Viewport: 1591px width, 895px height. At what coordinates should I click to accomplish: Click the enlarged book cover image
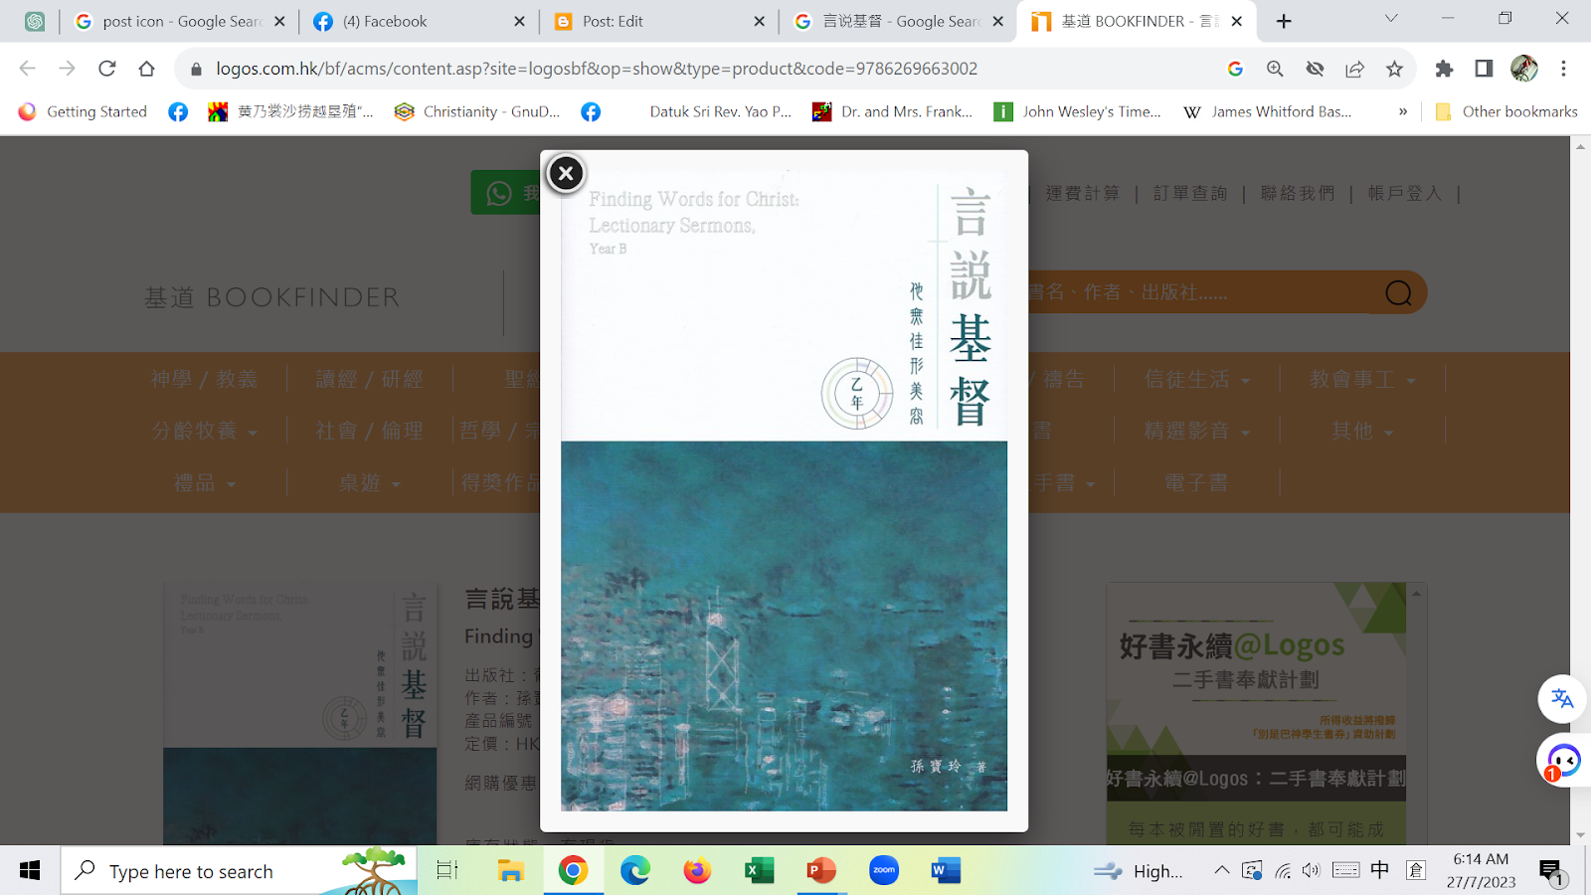point(784,491)
